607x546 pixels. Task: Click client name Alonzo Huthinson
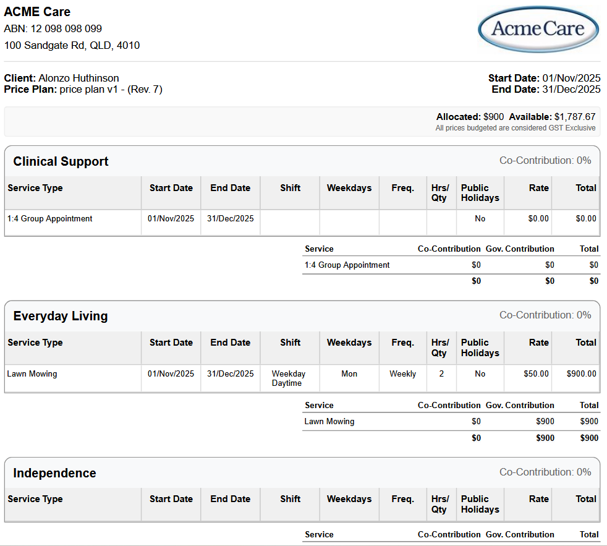coord(79,78)
